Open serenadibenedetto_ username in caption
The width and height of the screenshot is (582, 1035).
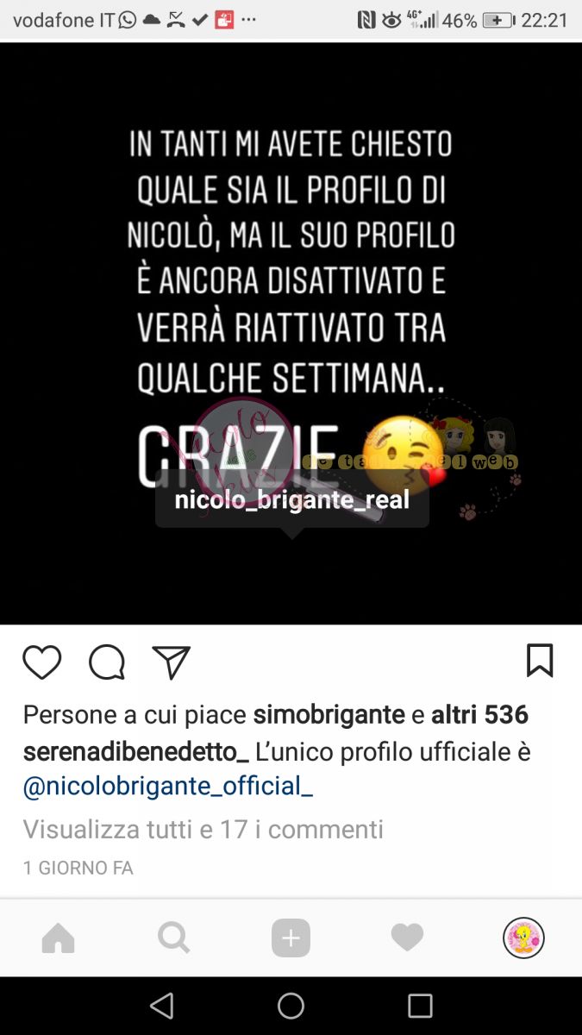[136, 752]
